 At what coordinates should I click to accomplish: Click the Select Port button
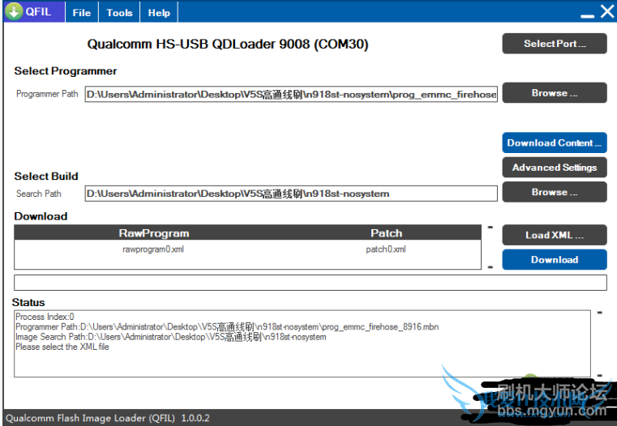point(555,44)
